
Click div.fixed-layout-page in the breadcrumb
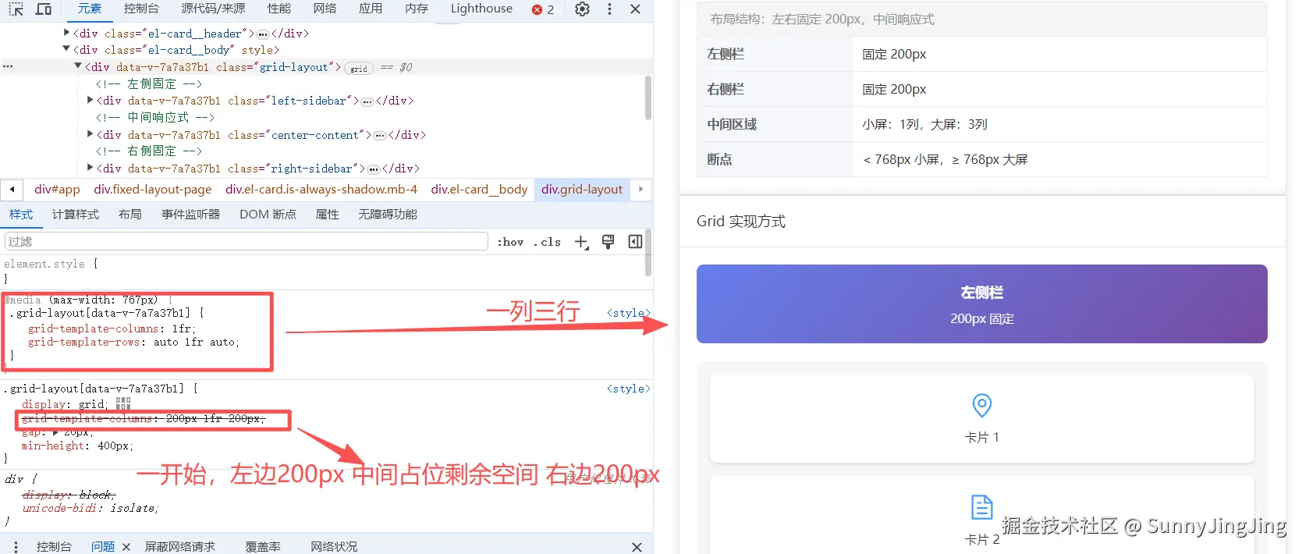tap(153, 190)
